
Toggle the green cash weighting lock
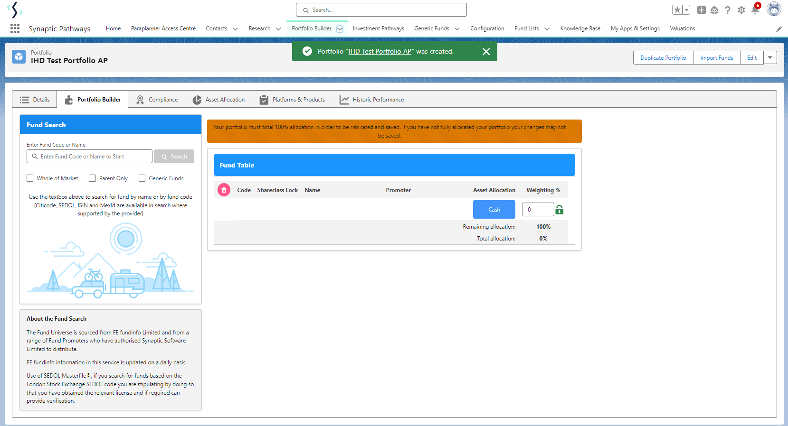560,210
